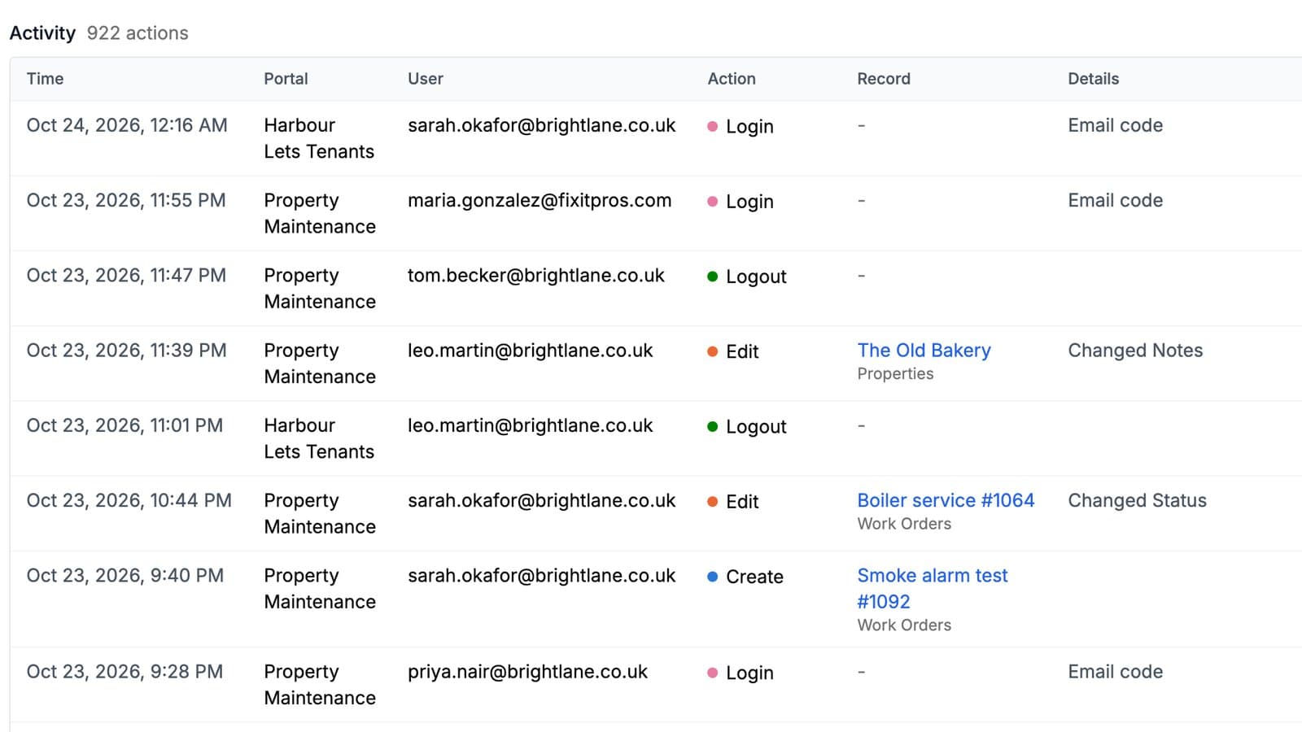Viewport: 1302px width, 732px height.
Task: Click the Changed Status details cell
Action: (x=1137, y=500)
